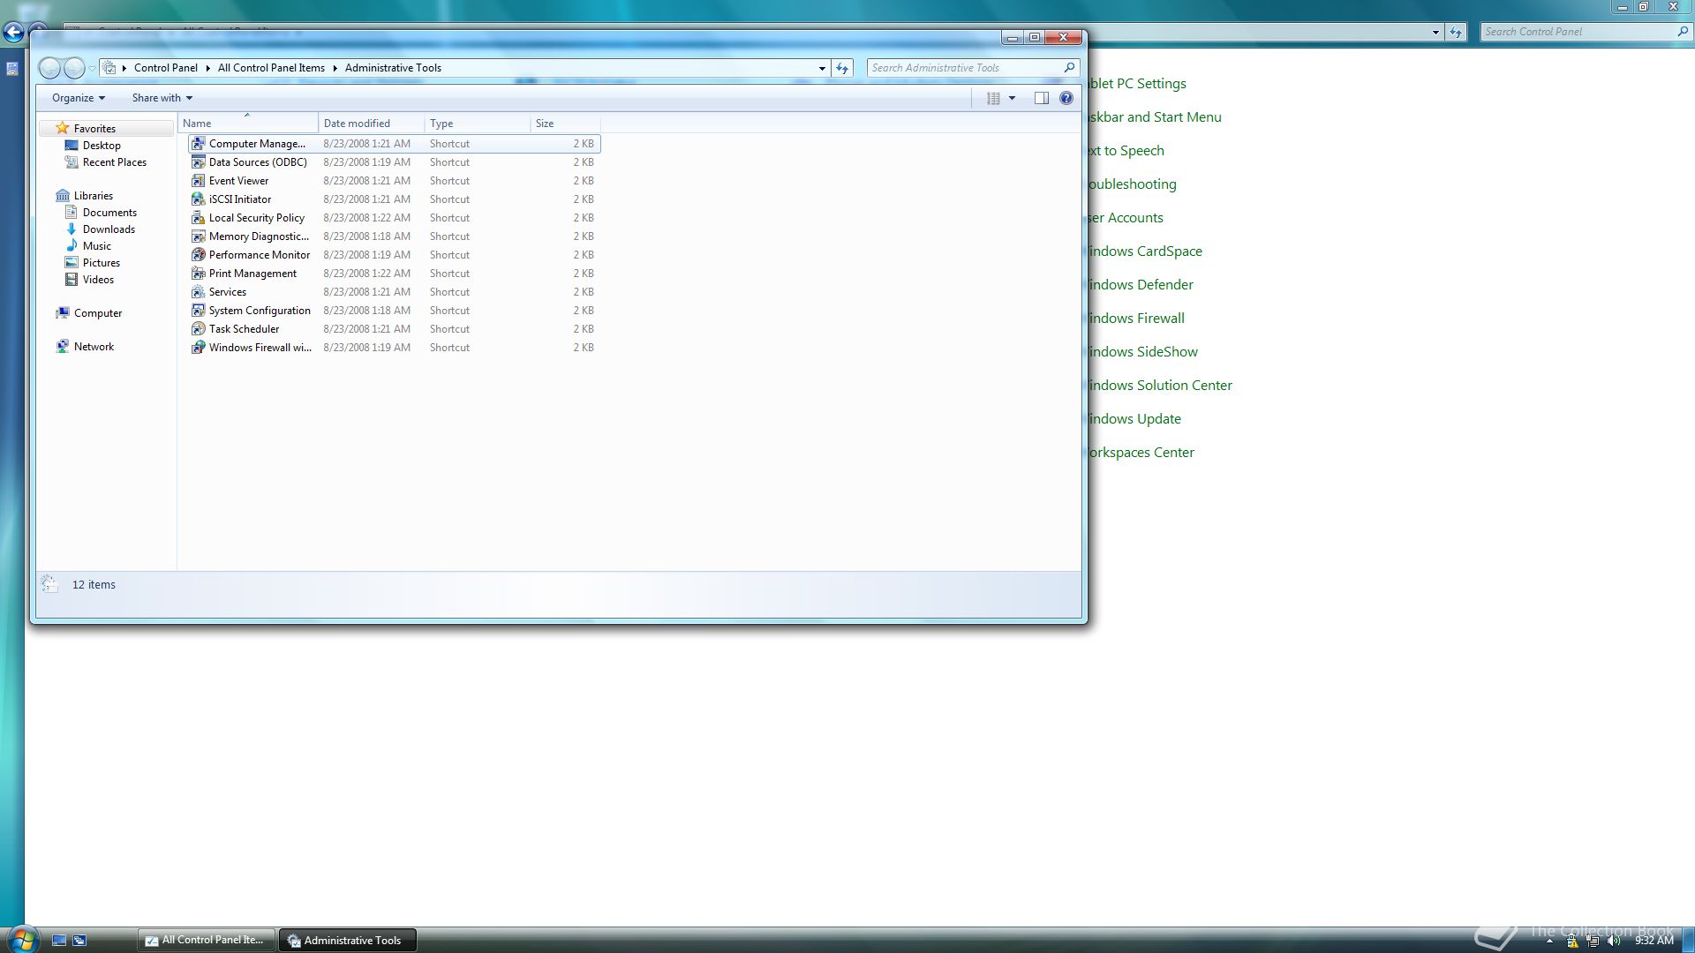Image resolution: width=1695 pixels, height=953 pixels.
Task: Click Show Desktop quick launch icon
Action: point(59,941)
